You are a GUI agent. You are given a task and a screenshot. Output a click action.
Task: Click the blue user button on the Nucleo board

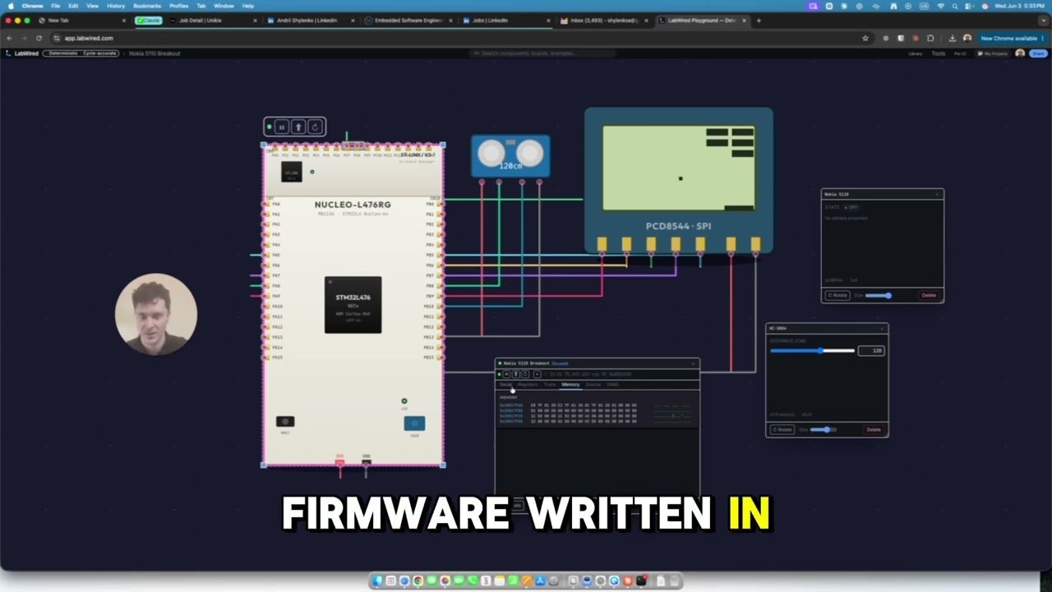click(x=414, y=423)
